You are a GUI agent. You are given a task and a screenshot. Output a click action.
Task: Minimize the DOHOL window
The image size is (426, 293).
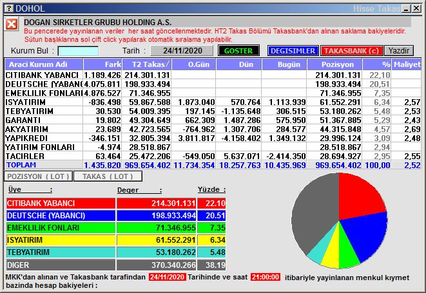pos(407,8)
